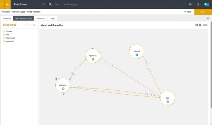Switch to the Base data tab
This screenshot has height=125, width=212.
click(7, 18)
